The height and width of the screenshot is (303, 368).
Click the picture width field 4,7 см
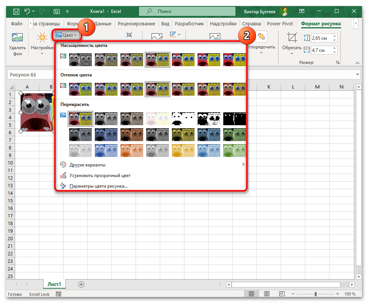[321, 50]
